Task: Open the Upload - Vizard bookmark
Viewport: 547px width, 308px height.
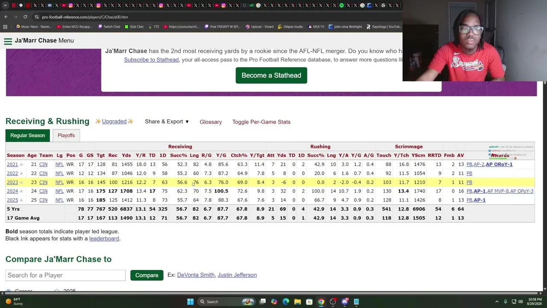Action: coord(259,27)
